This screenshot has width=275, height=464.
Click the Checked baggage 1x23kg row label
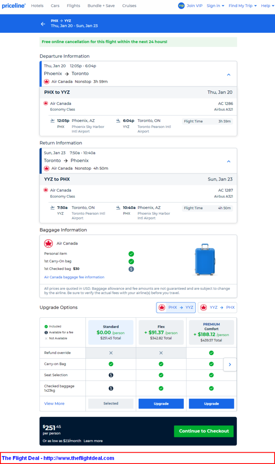click(x=59, y=388)
